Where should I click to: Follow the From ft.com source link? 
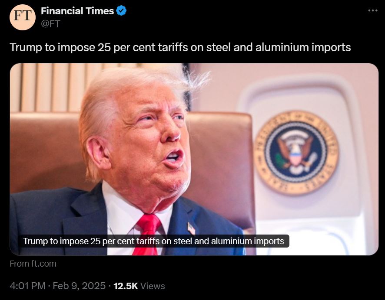[33, 264]
